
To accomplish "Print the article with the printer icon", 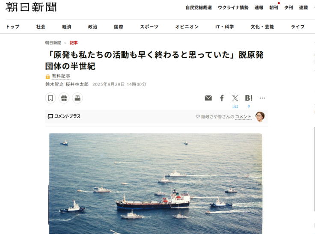I will pyautogui.click(x=77, y=98).
